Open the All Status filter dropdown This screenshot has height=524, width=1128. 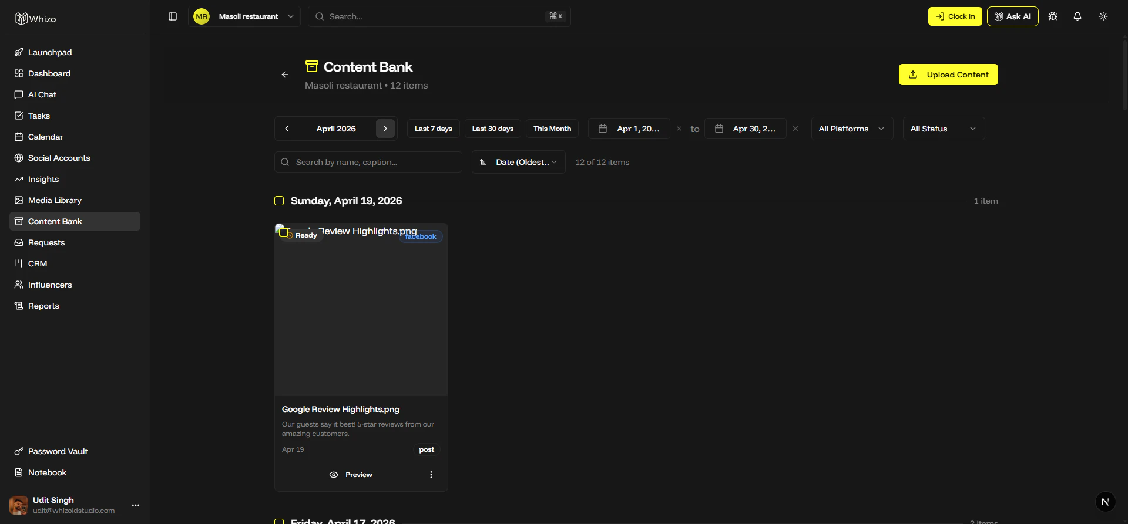(944, 129)
